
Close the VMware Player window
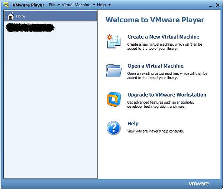217,5
